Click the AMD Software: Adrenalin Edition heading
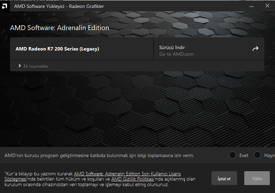Screen dimensions: 275x193 click(x=60, y=28)
